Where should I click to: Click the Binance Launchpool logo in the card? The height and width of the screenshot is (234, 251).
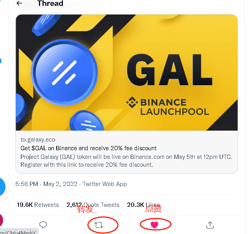click(168, 106)
